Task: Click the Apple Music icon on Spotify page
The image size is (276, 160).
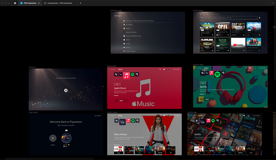Action: coord(211,73)
